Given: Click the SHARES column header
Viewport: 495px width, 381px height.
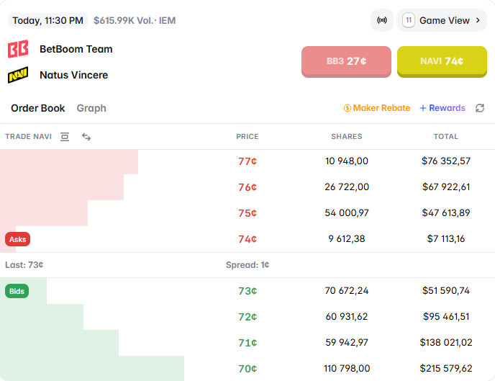Looking at the screenshot, I should pos(347,136).
